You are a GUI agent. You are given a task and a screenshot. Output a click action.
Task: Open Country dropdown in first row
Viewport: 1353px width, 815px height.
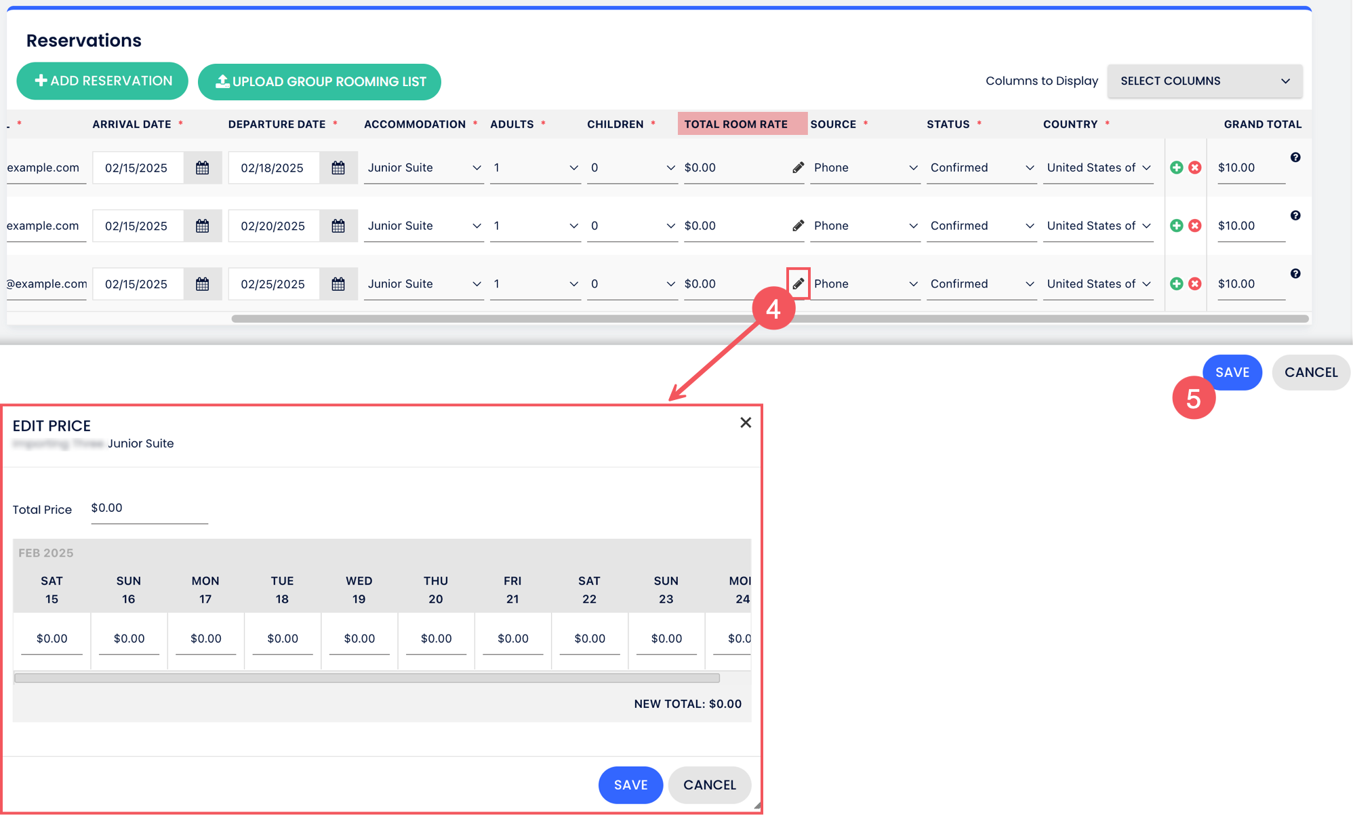pyautogui.click(x=1097, y=167)
